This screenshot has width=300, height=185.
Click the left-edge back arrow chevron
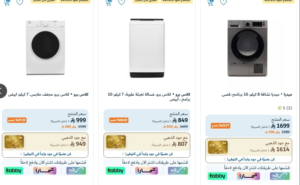[2, 91]
